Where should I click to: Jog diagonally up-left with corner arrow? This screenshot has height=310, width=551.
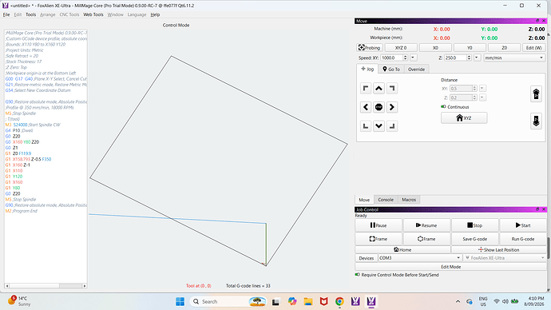366,88
